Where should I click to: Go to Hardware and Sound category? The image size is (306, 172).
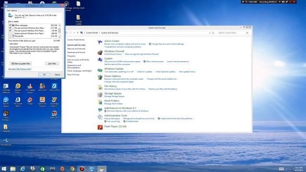click(76, 53)
